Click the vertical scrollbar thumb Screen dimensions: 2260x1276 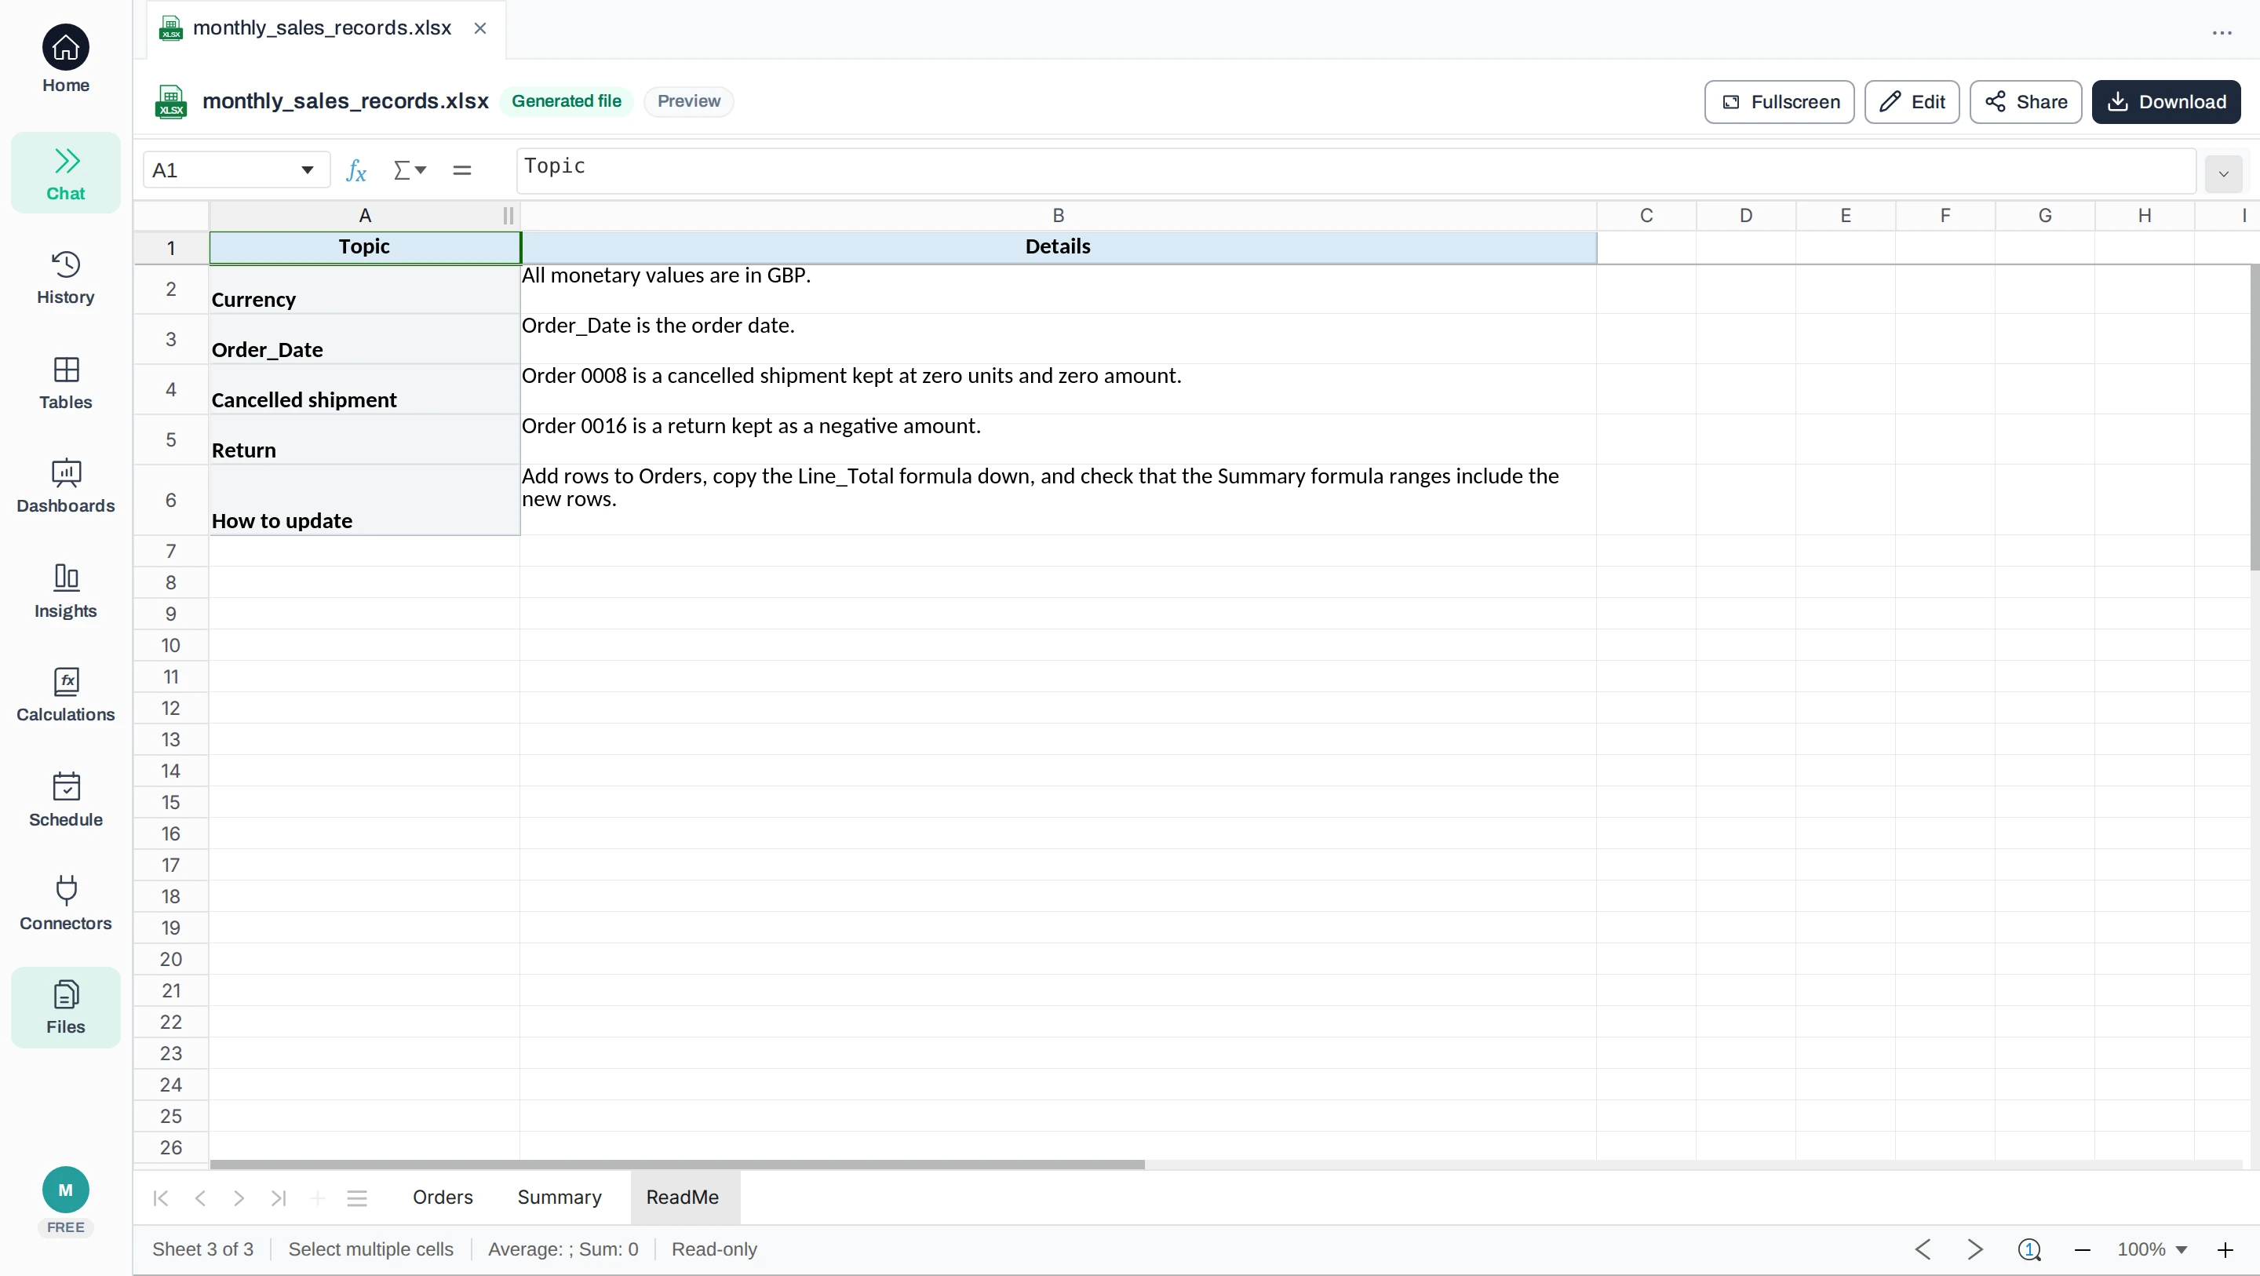(x=2255, y=417)
